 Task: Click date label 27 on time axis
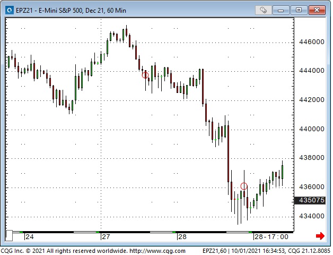point(106,237)
